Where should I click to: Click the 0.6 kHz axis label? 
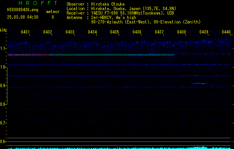point(3,142)
